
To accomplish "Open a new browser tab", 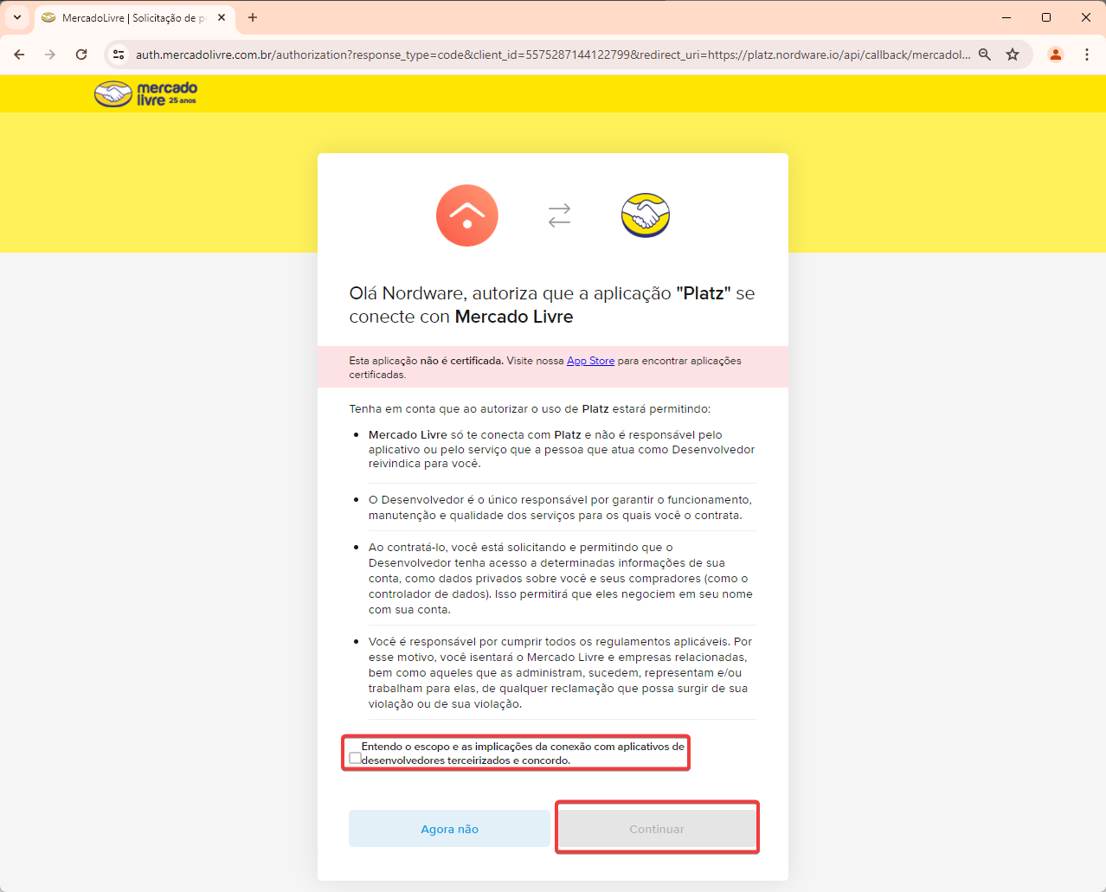I will click(x=253, y=17).
